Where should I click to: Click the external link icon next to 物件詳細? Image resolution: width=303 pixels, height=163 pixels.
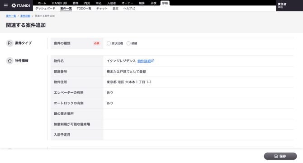152,61
